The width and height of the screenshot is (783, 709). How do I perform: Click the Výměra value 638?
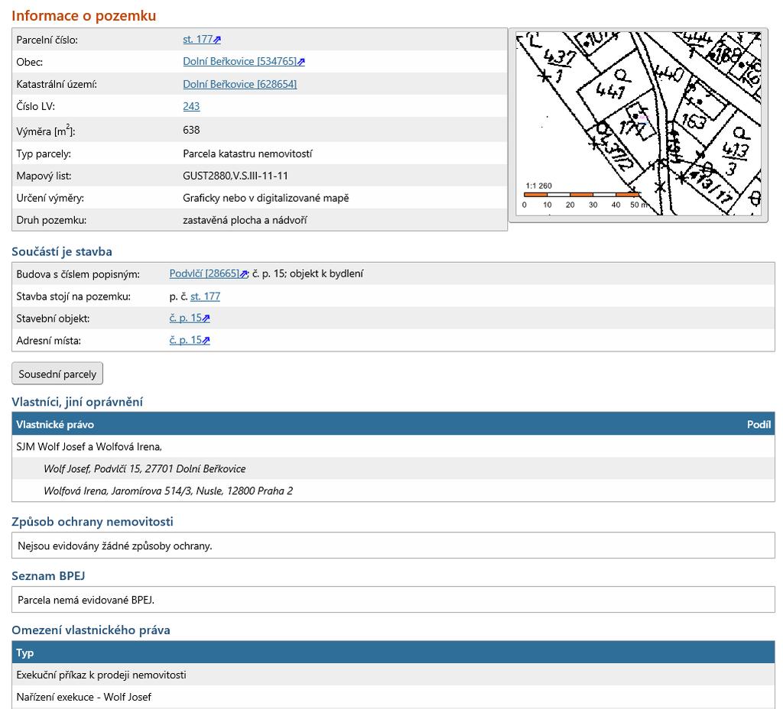click(191, 130)
